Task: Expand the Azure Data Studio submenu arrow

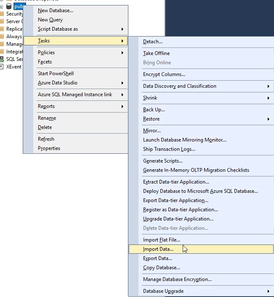Action: coord(122,83)
